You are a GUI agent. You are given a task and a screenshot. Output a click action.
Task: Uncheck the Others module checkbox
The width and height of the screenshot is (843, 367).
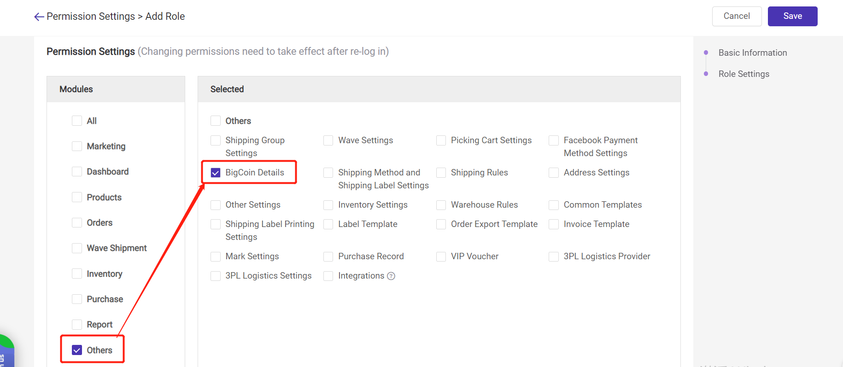77,350
